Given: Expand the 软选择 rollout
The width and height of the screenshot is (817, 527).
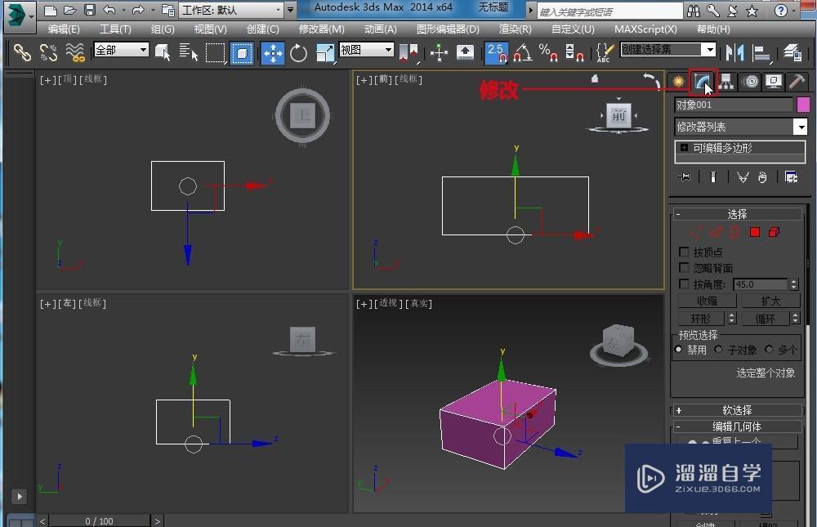Looking at the screenshot, I should pyautogui.click(x=738, y=409).
